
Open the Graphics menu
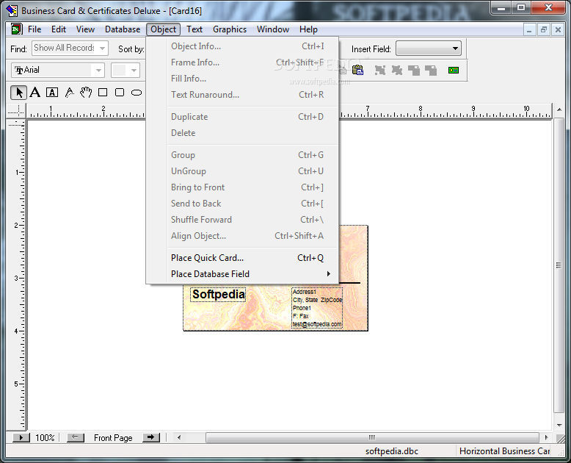tap(230, 29)
